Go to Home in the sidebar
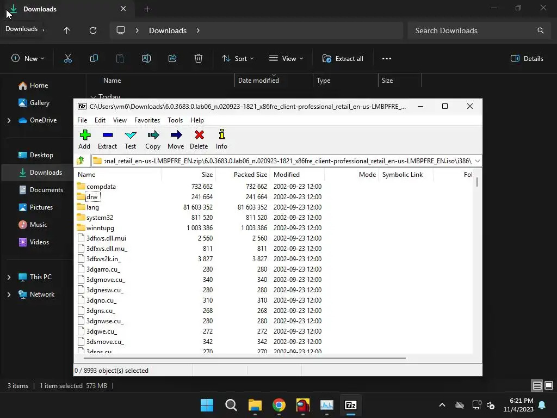557x418 pixels. [39, 85]
